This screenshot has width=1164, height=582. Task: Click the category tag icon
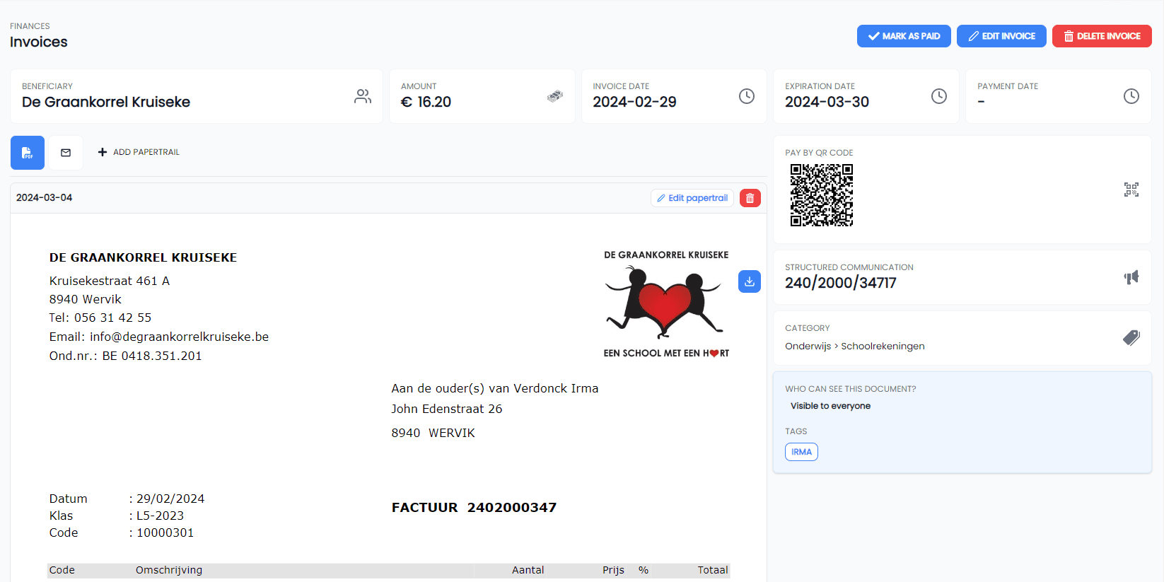[x=1131, y=338]
